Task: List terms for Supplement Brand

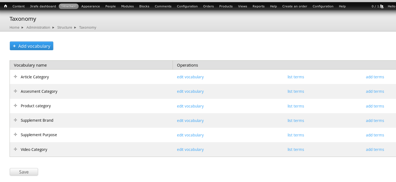Action: pyautogui.click(x=296, y=121)
